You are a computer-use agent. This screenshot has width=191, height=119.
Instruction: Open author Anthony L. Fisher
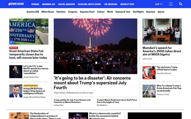click(x=163, y=94)
